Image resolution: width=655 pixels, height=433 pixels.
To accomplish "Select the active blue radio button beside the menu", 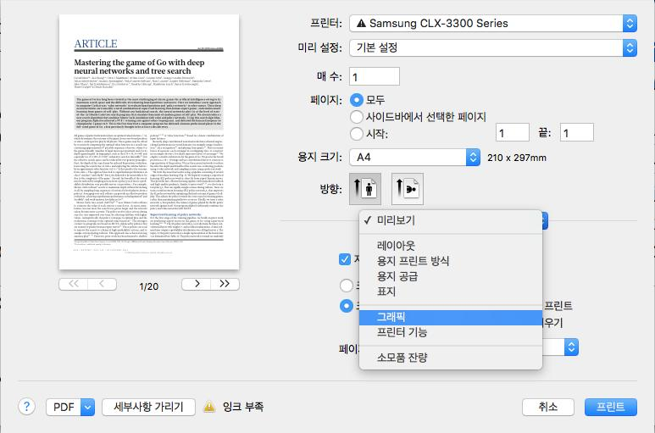I will [x=346, y=306].
